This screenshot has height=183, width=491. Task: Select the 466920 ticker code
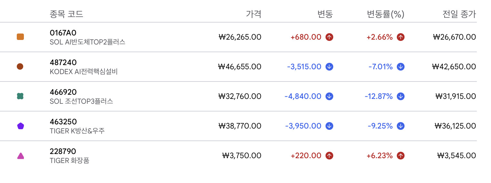(x=63, y=92)
